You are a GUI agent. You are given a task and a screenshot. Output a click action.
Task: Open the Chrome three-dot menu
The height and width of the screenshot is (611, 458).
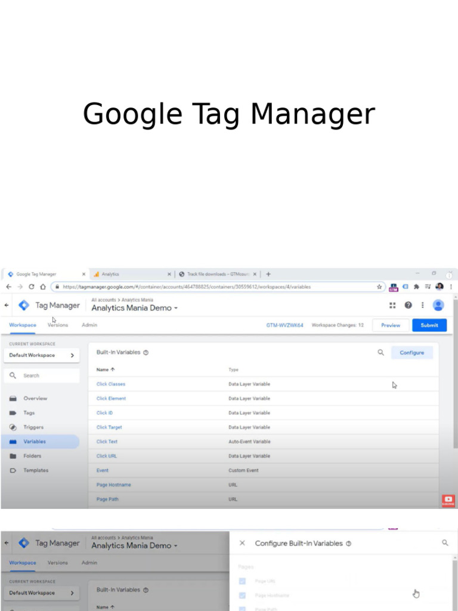click(451, 286)
